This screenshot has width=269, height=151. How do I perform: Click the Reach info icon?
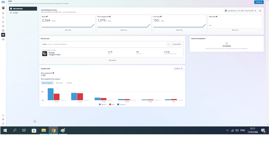47,17
